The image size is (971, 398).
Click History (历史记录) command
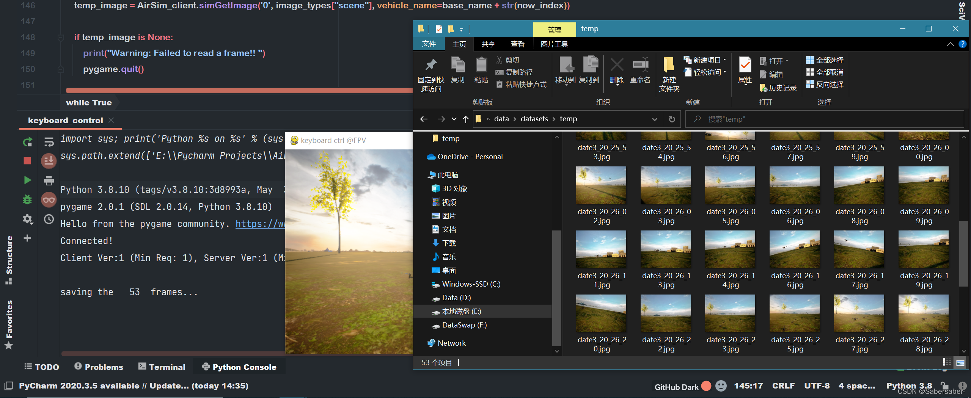click(778, 88)
